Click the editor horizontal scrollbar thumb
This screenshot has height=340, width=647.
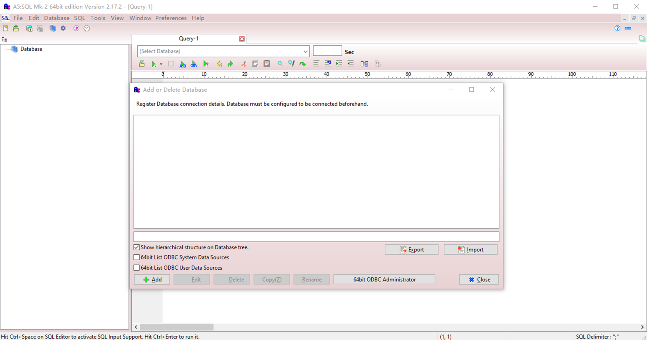coord(177,327)
